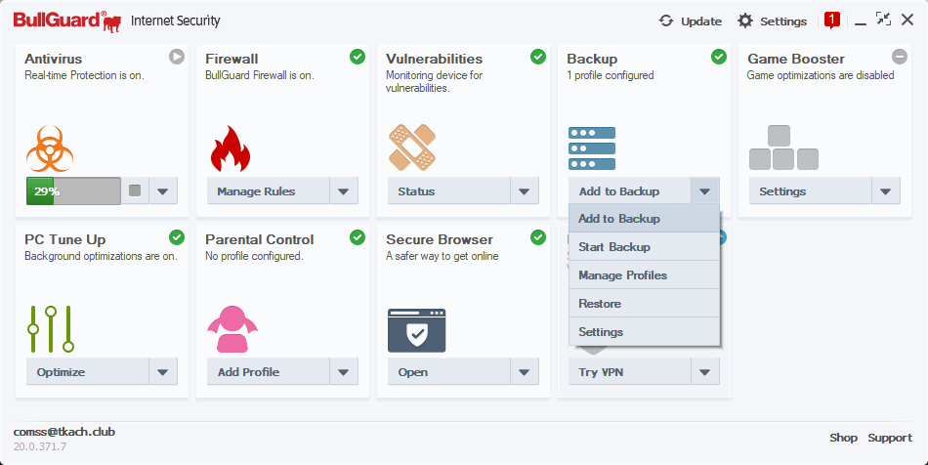
Task: Stop the antivirus scan in progress
Action: pyautogui.click(x=135, y=191)
